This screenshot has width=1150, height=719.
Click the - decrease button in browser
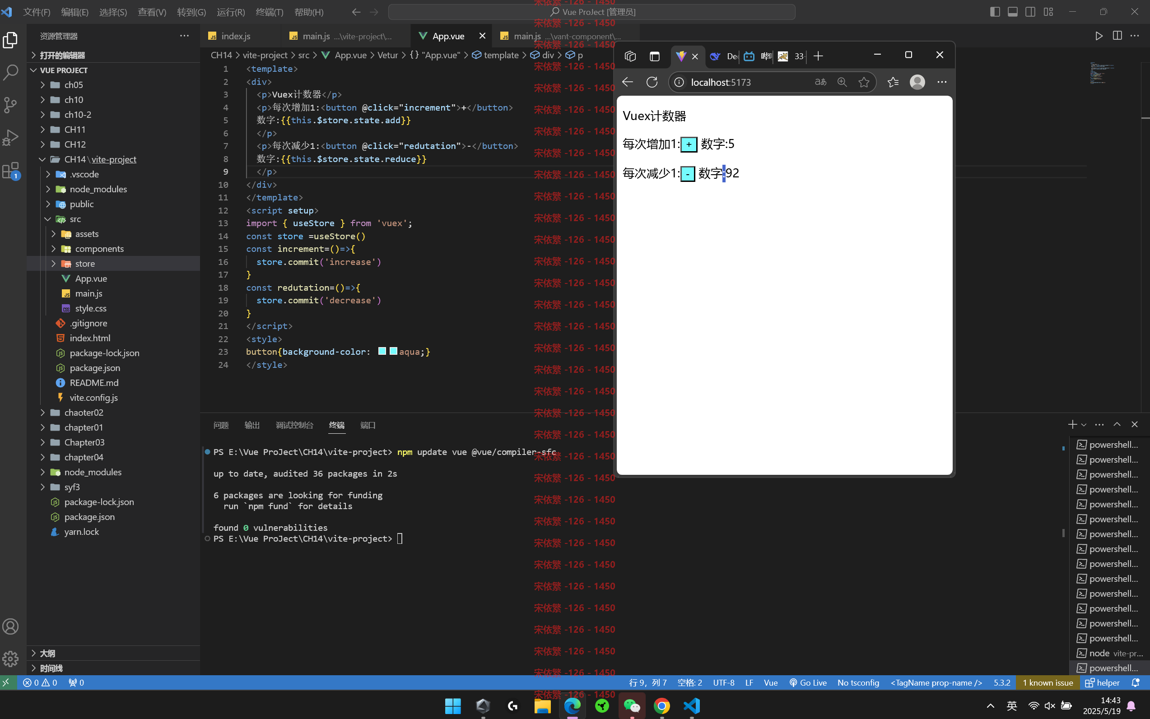point(688,174)
